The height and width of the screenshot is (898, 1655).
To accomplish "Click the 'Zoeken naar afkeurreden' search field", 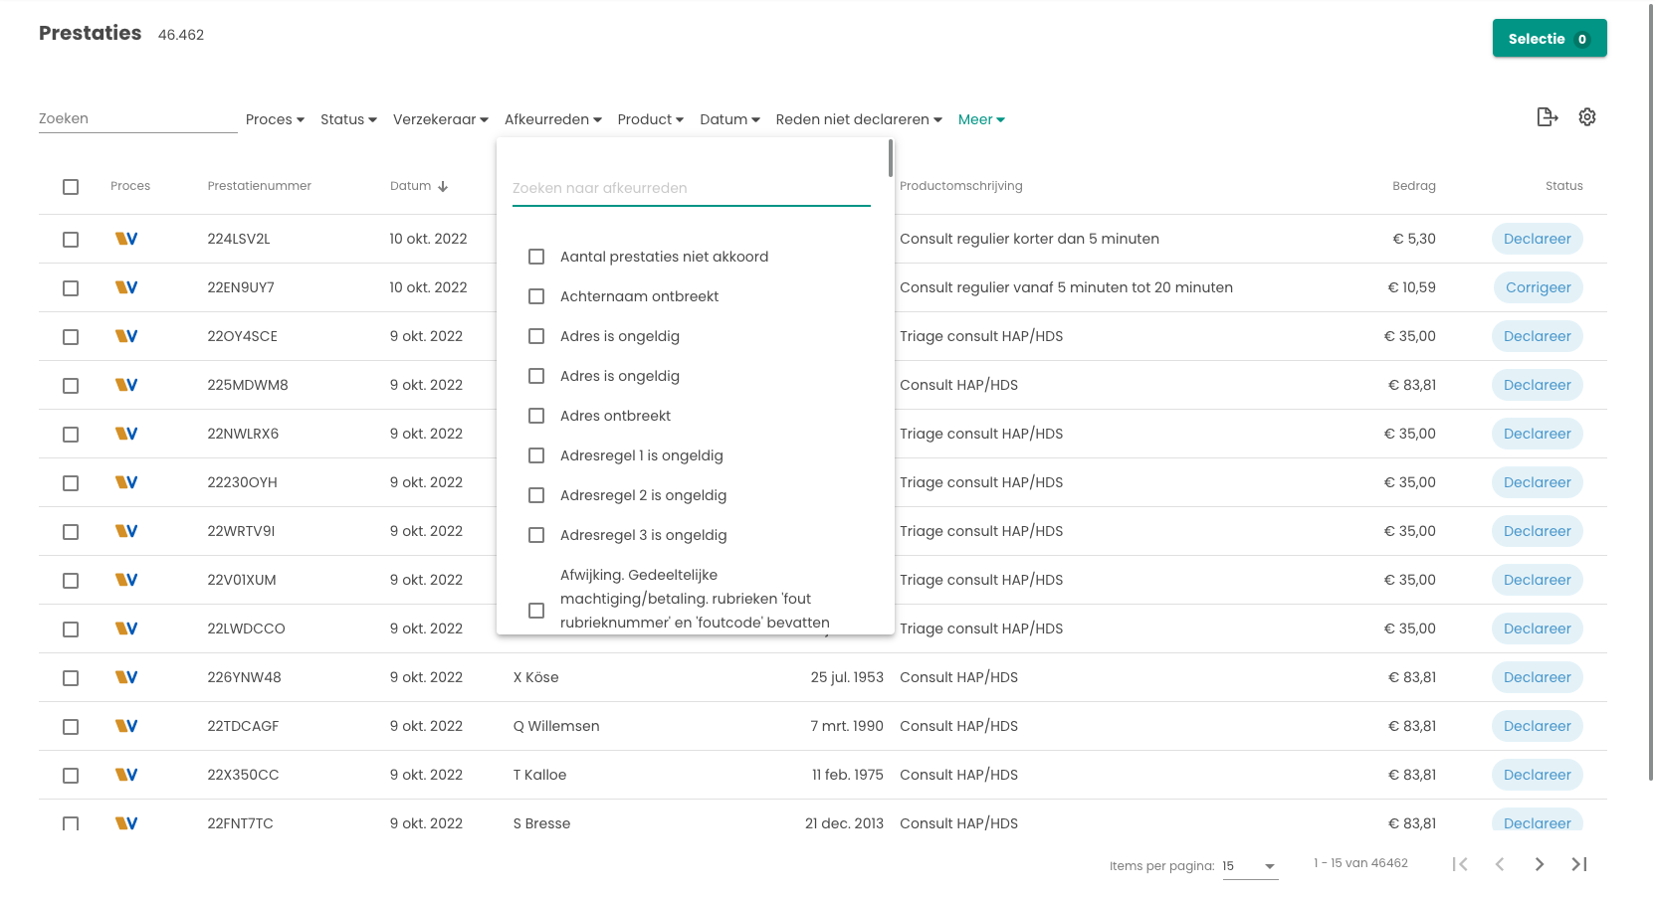I will click(x=691, y=188).
